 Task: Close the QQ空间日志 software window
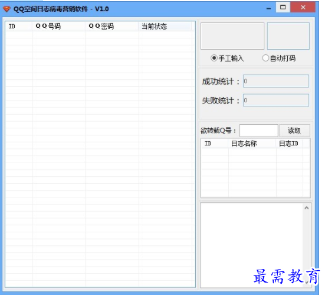pos(303,8)
